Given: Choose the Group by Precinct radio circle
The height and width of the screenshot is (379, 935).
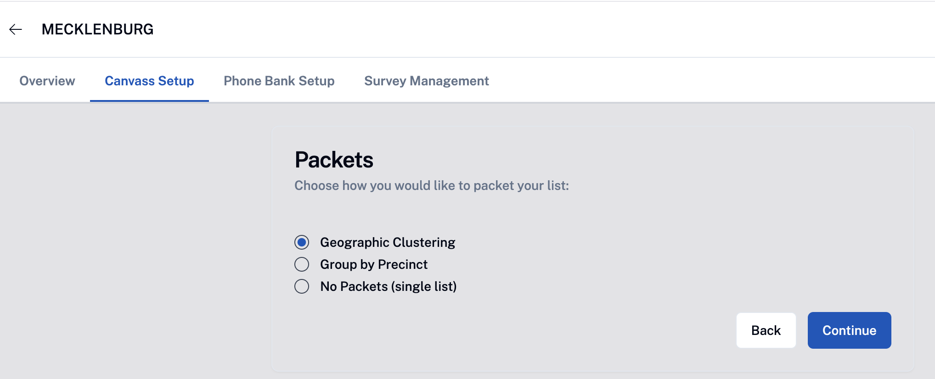Looking at the screenshot, I should [x=302, y=264].
